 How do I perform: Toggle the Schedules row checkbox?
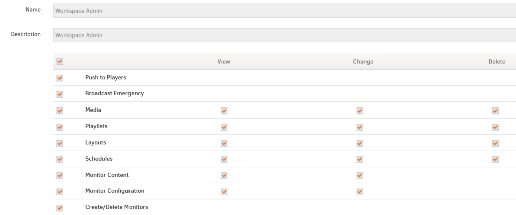(60, 159)
